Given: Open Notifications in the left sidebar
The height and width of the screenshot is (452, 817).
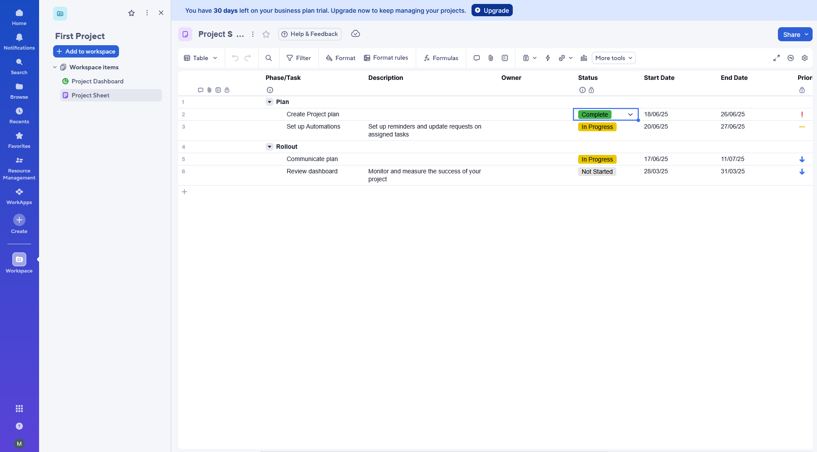Looking at the screenshot, I should coord(19,41).
